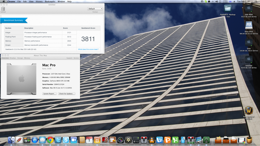
Task: Open iPhoto from the dock
Action: pos(112,140)
